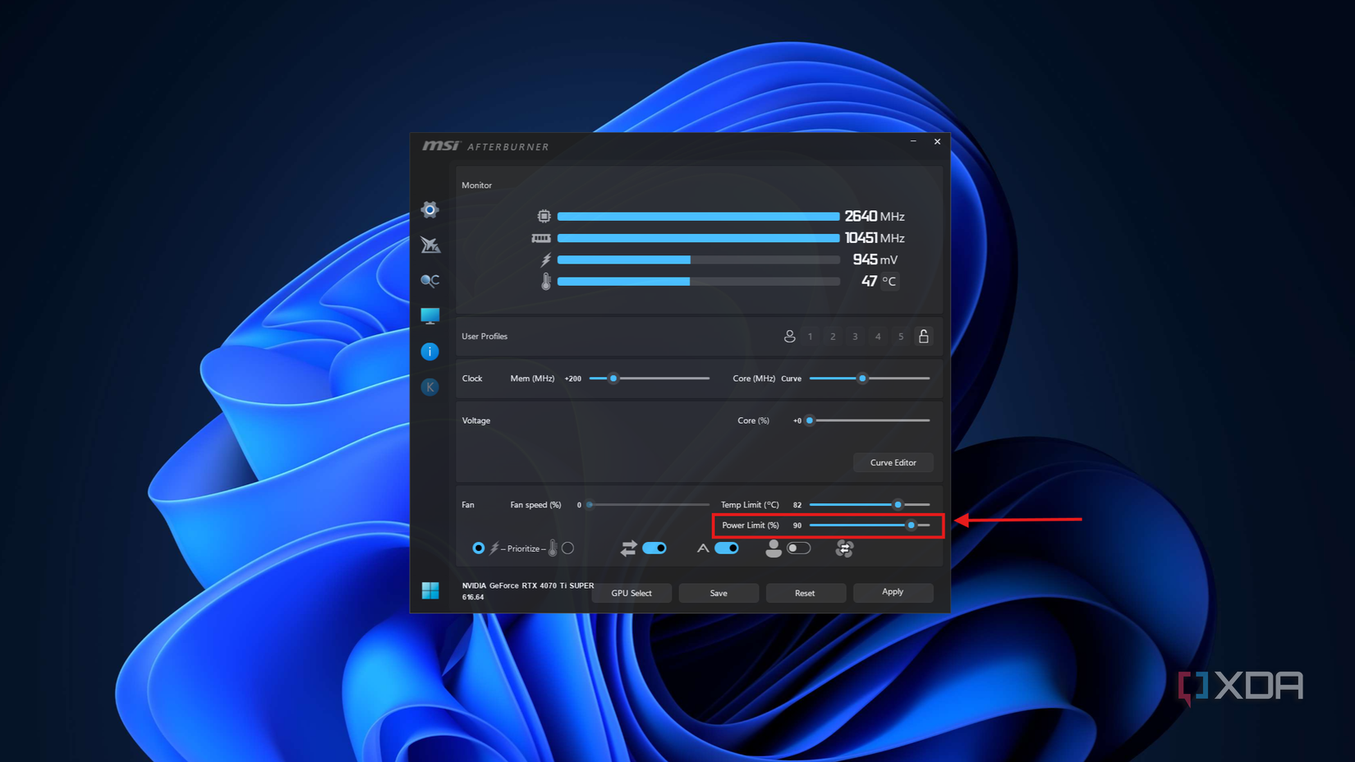Image resolution: width=1355 pixels, height=762 pixels.
Task: Close the MSI Afterburner window
Action: click(937, 142)
